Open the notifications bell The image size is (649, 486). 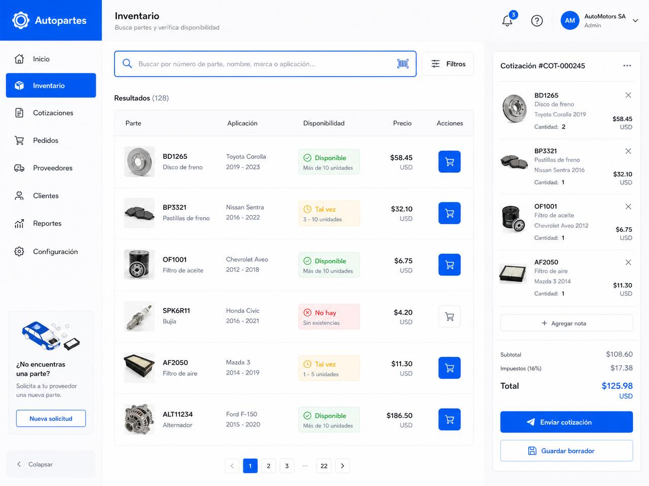508,20
